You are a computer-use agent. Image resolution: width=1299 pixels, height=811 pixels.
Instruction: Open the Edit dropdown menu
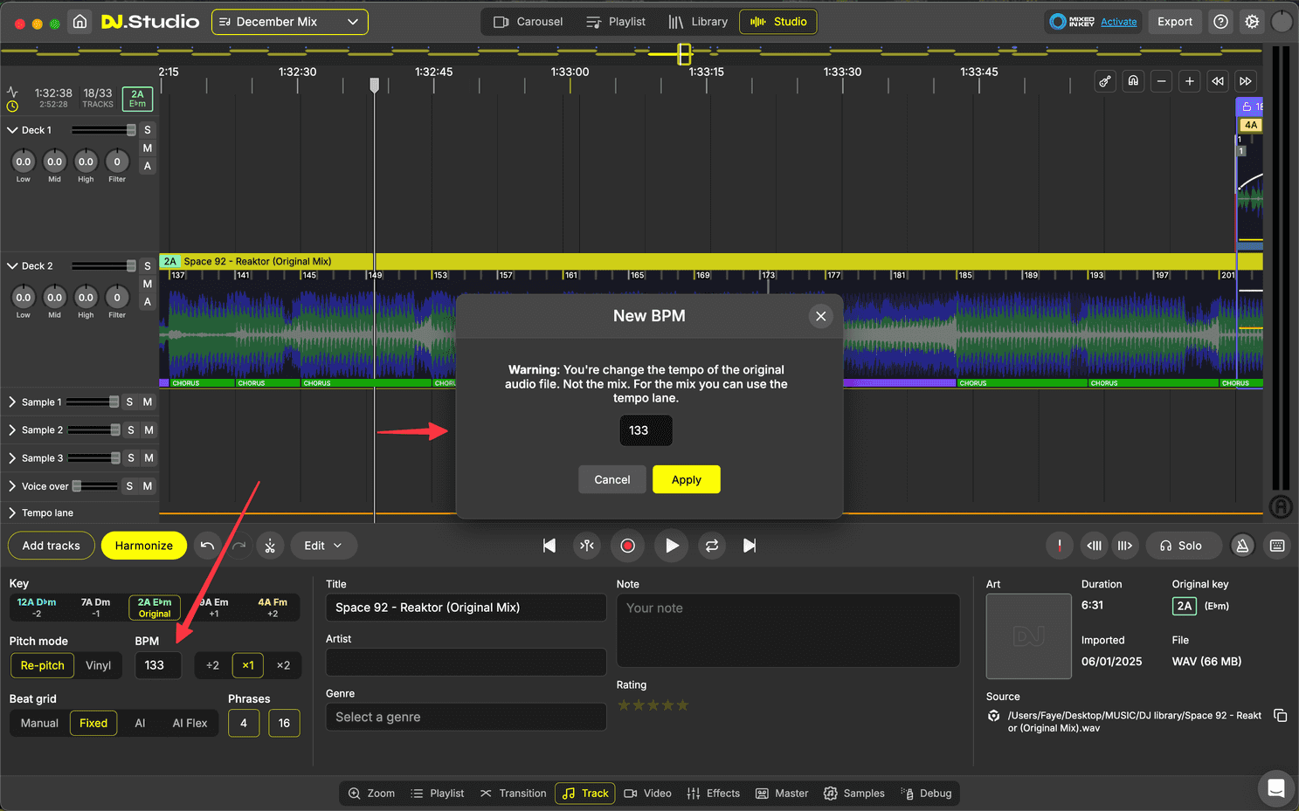[322, 546]
